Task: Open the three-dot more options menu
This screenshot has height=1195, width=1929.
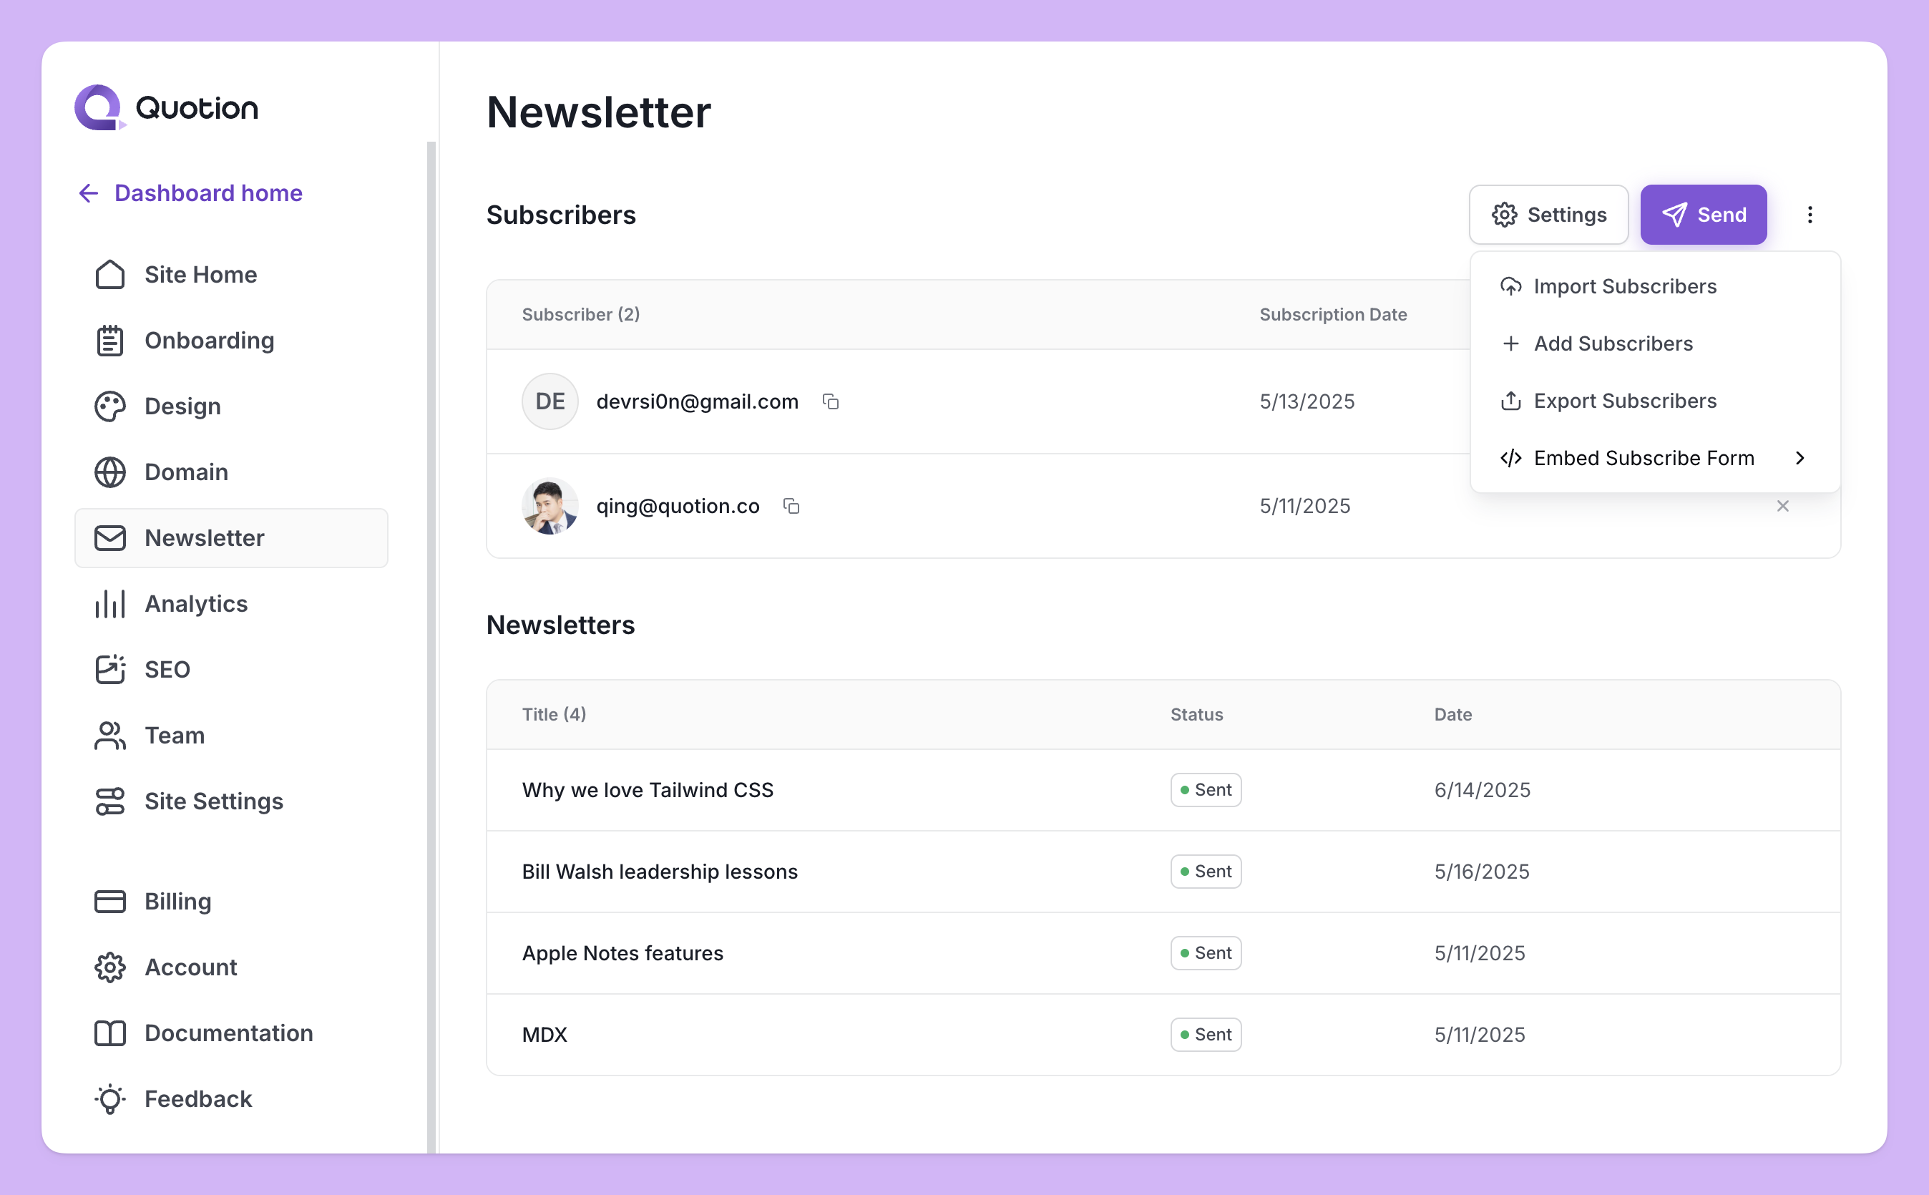Action: click(1810, 215)
